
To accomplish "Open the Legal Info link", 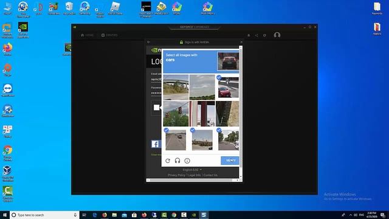I will pyautogui.click(x=194, y=175).
